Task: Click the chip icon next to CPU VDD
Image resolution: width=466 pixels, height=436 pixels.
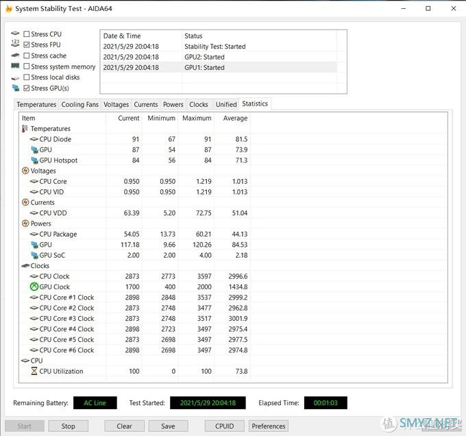Action: tap(34, 213)
